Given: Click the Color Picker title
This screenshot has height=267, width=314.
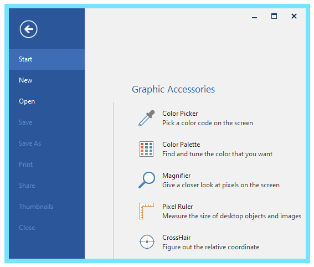Looking at the screenshot, I should tap(180, 114).
